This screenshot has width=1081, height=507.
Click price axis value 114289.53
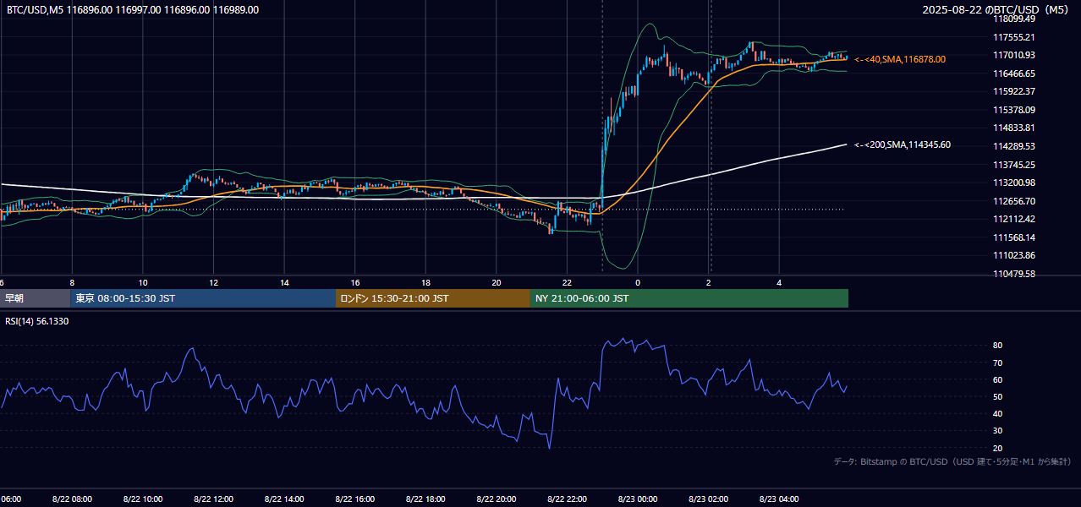pyautogui.click(x=1014, y=146)
